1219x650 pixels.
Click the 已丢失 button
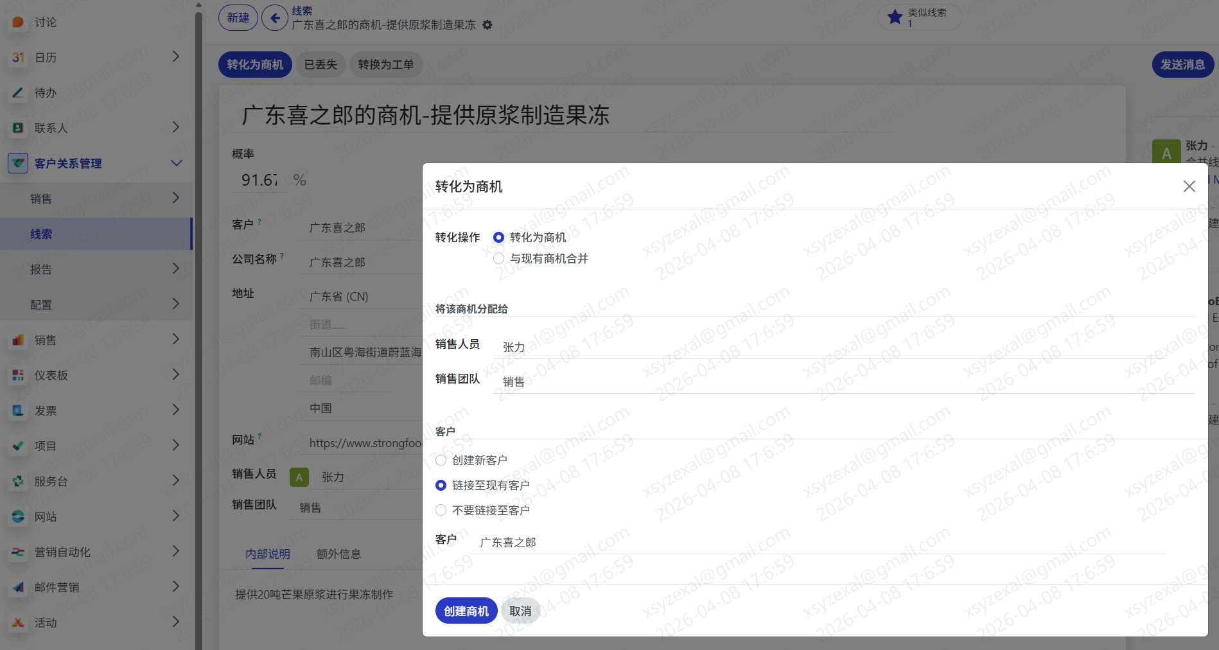tap(320, 65)
